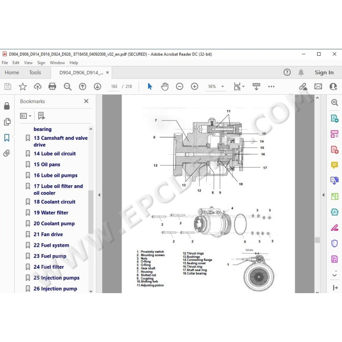Screen dimensions: 342x342
Task: Open search tool in right pane
Action: 335,102
